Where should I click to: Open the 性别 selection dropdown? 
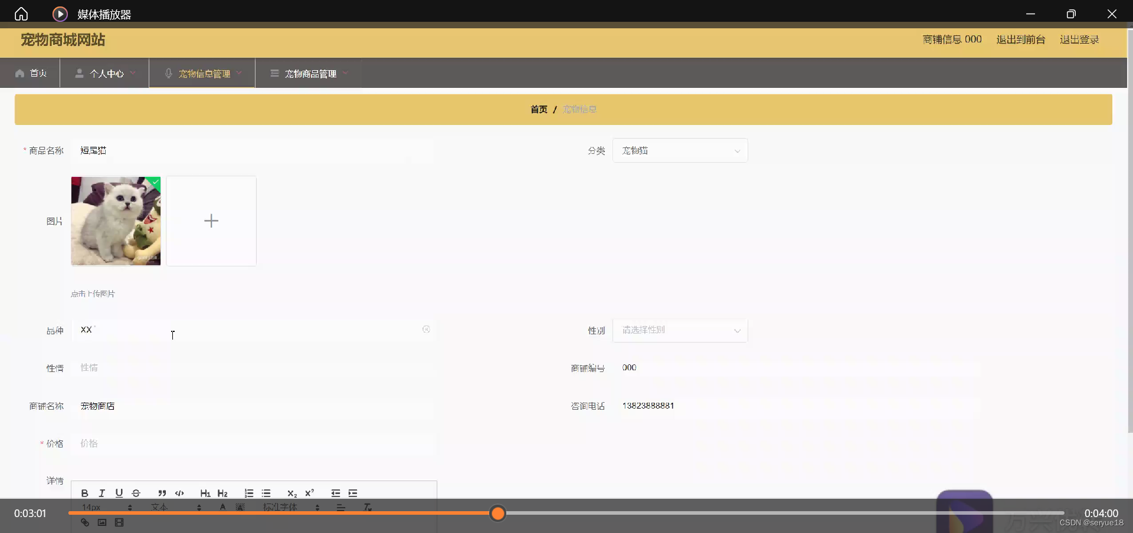680,330
